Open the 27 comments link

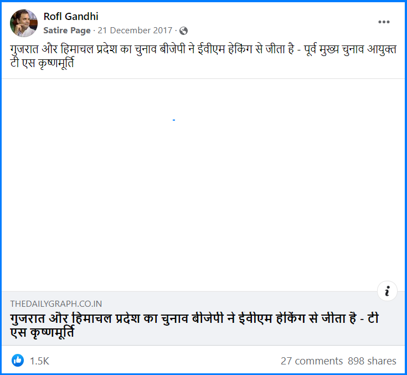tap(311, 361)
